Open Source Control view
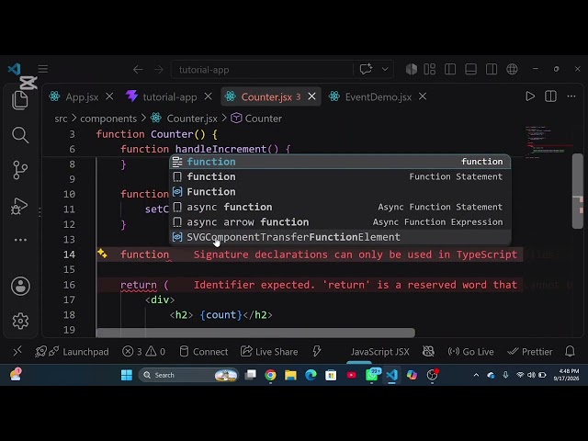Image resolution: width=588 pixels, height=441 pixels. (x=20, y=170)
